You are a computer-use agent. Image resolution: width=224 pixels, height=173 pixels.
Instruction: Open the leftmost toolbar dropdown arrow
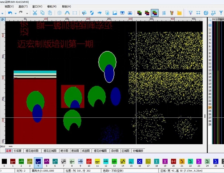[2, 13]
